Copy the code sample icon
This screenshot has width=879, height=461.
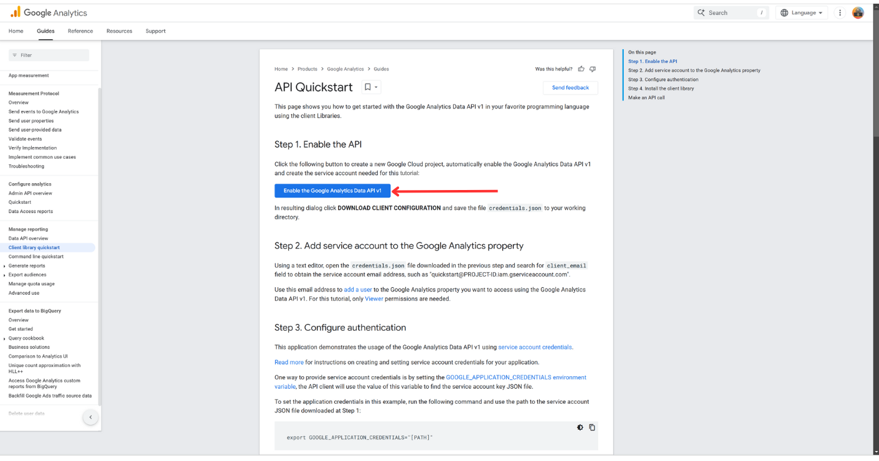pyautogui.click(x=592, y=427)
